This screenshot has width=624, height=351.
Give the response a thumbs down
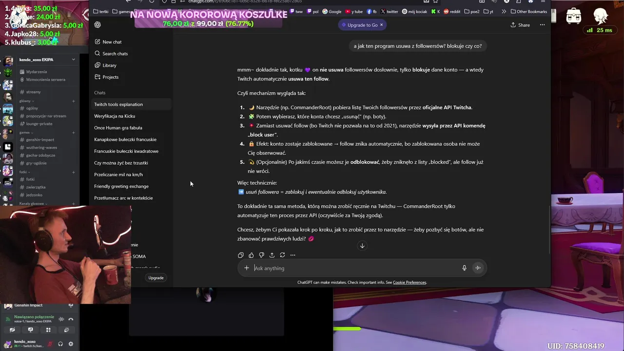coord(261,255)
